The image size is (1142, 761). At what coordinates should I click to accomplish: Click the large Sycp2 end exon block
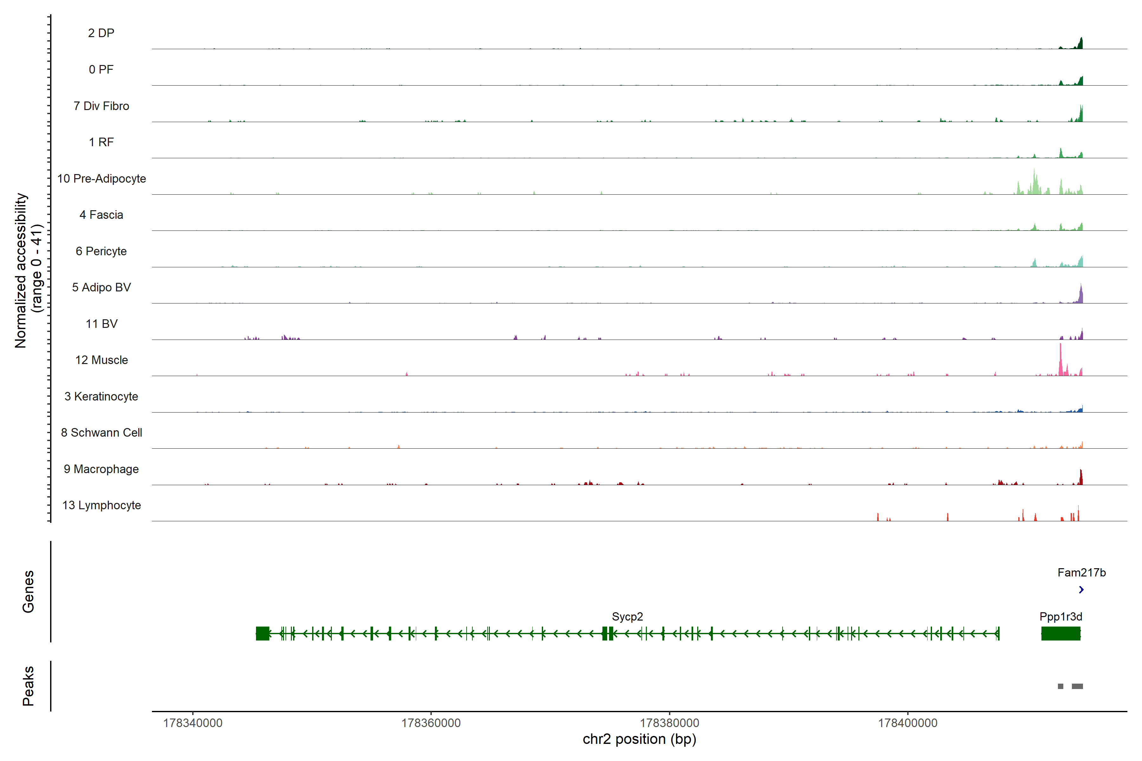pyautogui.click(x=263, y=633)
